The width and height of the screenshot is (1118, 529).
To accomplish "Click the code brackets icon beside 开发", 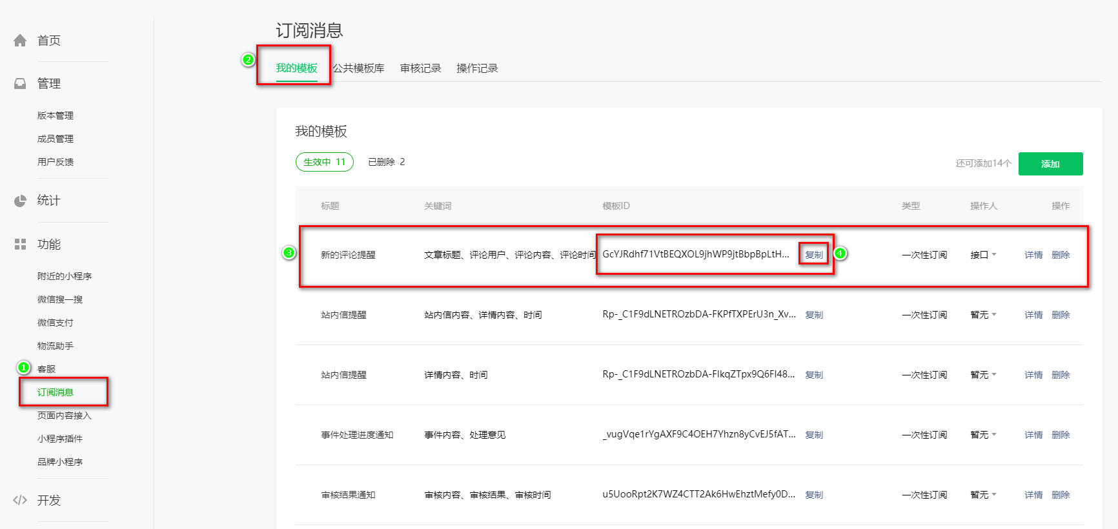I will (20, 500).
